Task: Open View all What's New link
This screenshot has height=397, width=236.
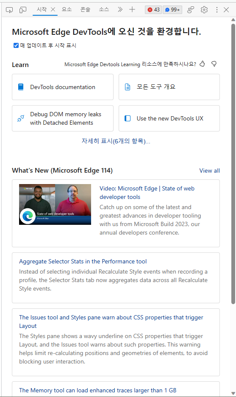Action: [209, 171]
